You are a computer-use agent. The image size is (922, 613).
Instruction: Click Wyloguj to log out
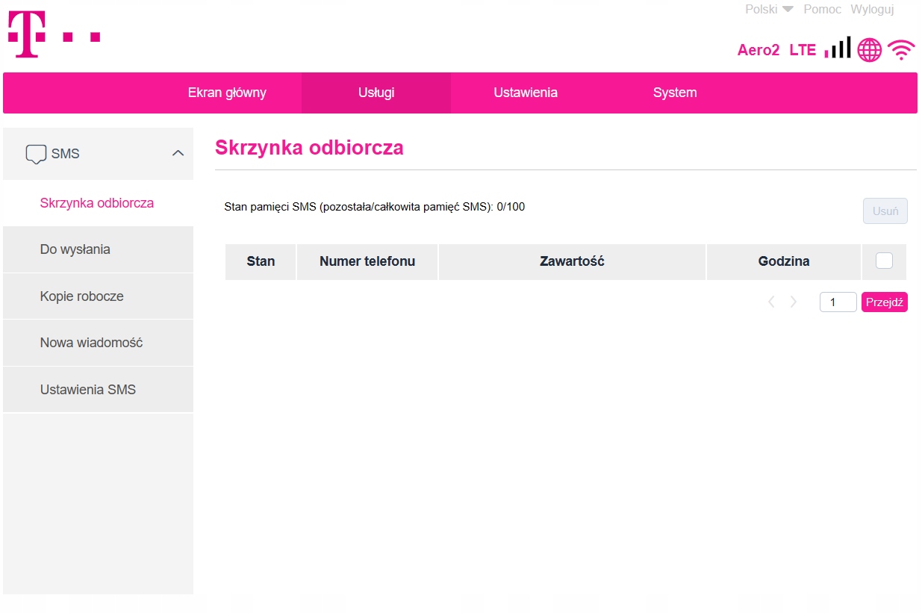872,10
